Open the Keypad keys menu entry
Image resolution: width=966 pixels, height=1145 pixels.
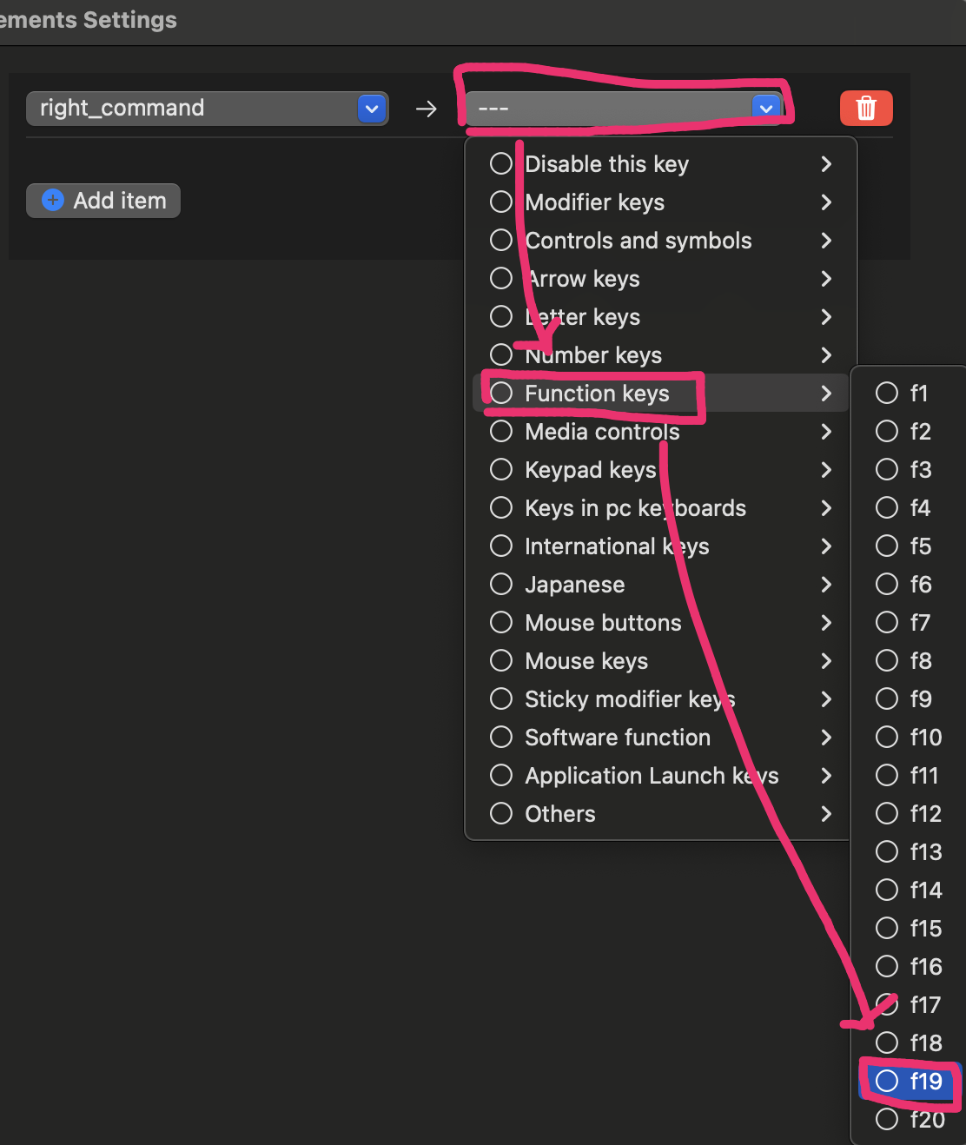(661, 470)
